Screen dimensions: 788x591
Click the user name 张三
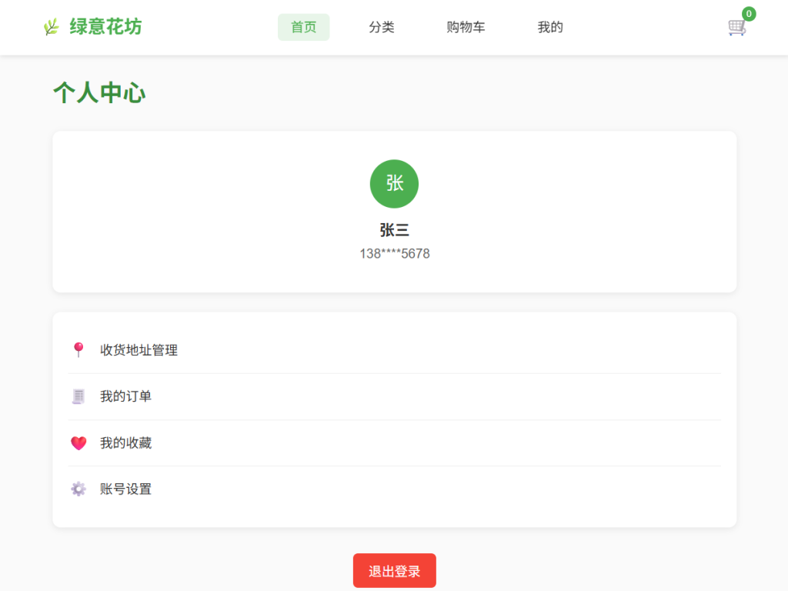[x=394, y=230]
